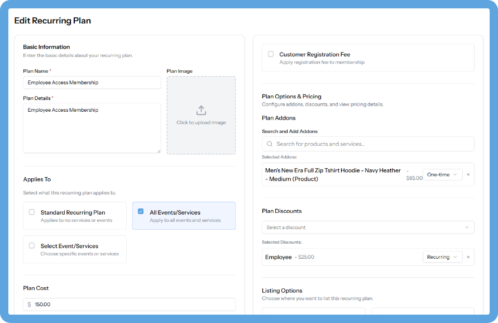Uncheck the All Events/Services checkbox

141,212
